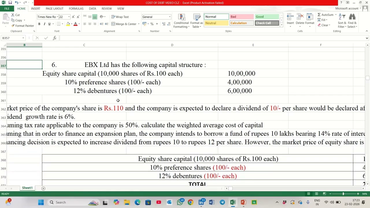Toggle top vertical alignment
Viewport: 370px width, 208px height.
tap(85, 17)
